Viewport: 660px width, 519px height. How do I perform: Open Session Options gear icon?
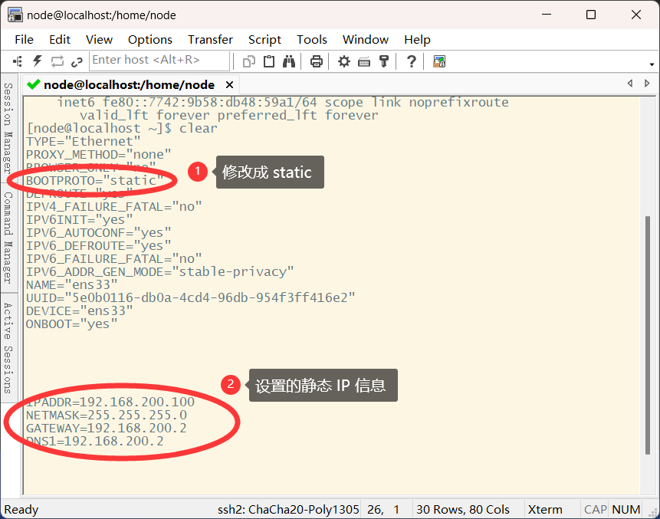click(x=344, y=61)
